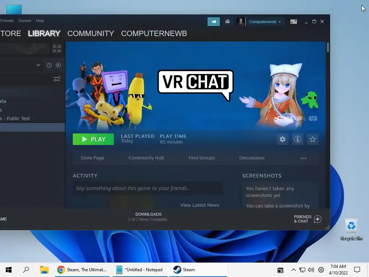
Task: Click the Steam window vertical scrollbar
Action: (328, 47)
